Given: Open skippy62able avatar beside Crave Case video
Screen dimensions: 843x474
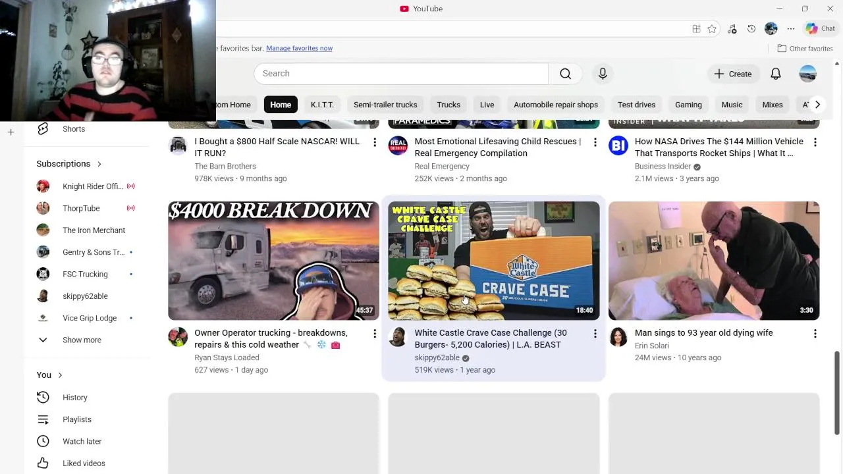Looking at the screenshot, I should tap(398, 337).
